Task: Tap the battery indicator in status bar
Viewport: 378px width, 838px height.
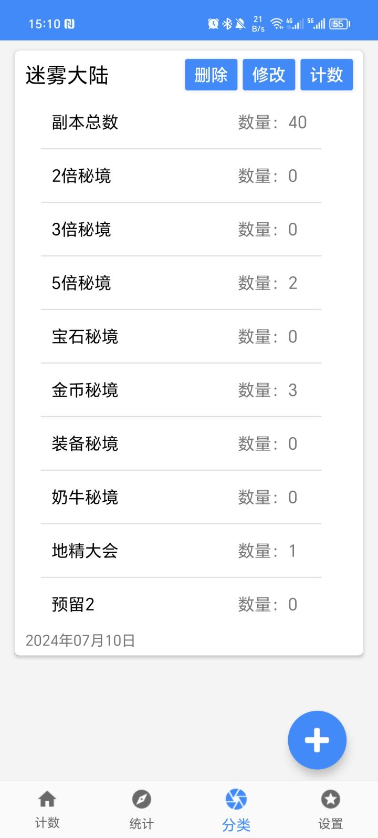Action: (340, 24)
